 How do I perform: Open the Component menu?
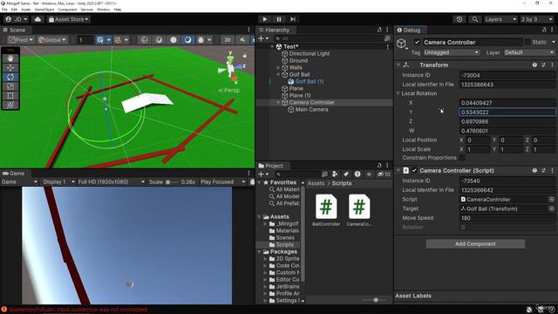click(67, 10)
